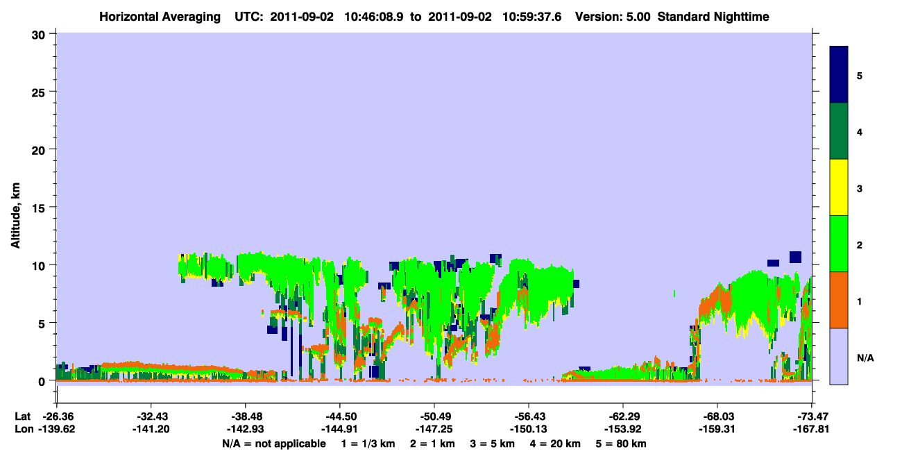
Task: Click the 'Lat' row label
Action: [22, 416]
